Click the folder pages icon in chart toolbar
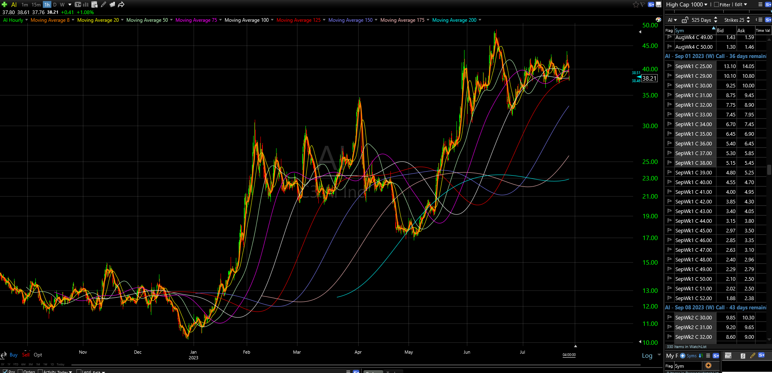The image size is (772, 373). (112, 4)
